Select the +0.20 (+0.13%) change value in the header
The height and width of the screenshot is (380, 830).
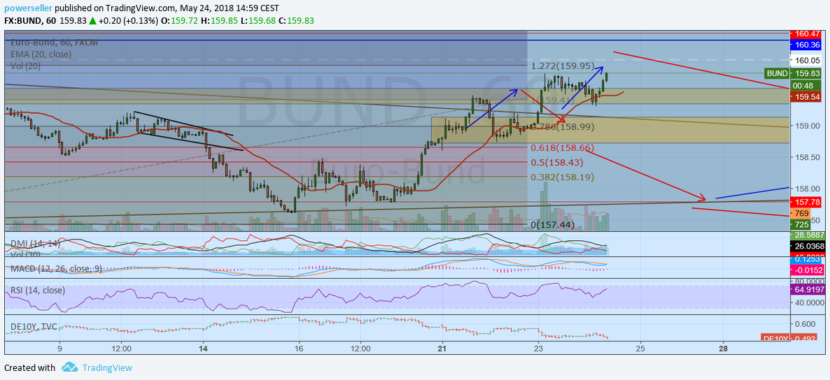coord(127,21)
